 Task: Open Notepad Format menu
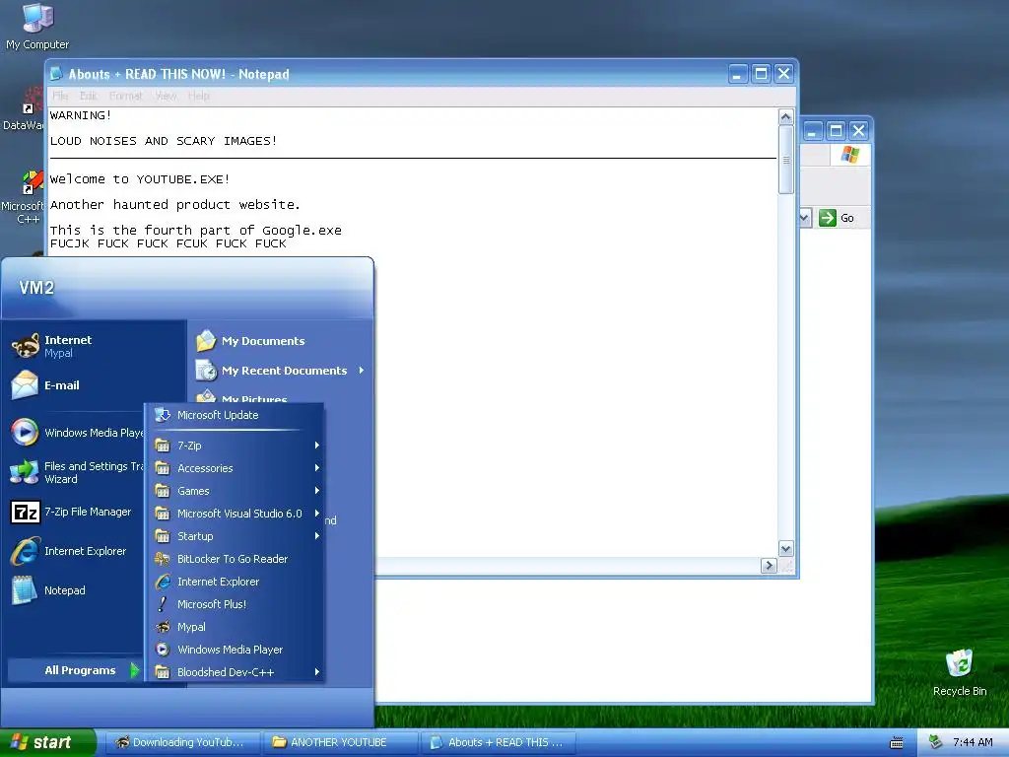tap(125, 96)
